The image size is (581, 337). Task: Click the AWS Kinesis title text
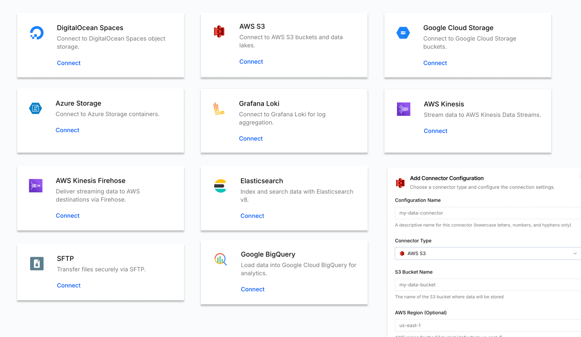pos(444,104)
